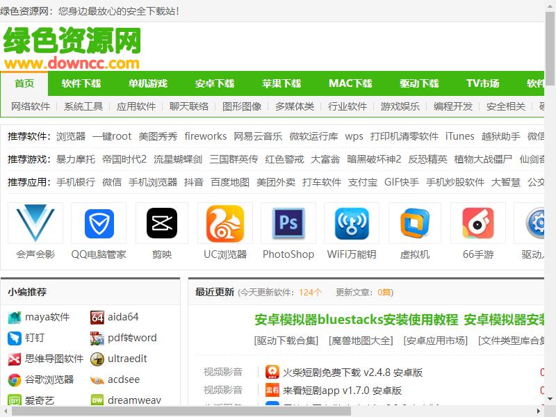Screen dimensions: 556x417
Task: Click the 植物大战僵尸 link
Action: coord(483,159)
